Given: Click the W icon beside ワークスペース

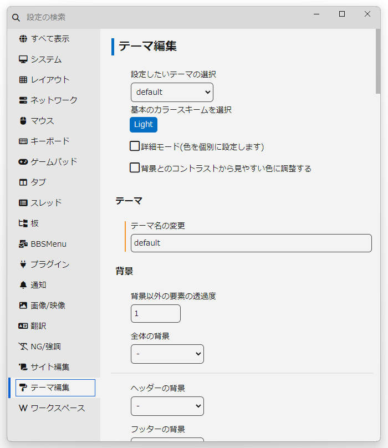Looking at the screenshot, I should click(23, 408).
